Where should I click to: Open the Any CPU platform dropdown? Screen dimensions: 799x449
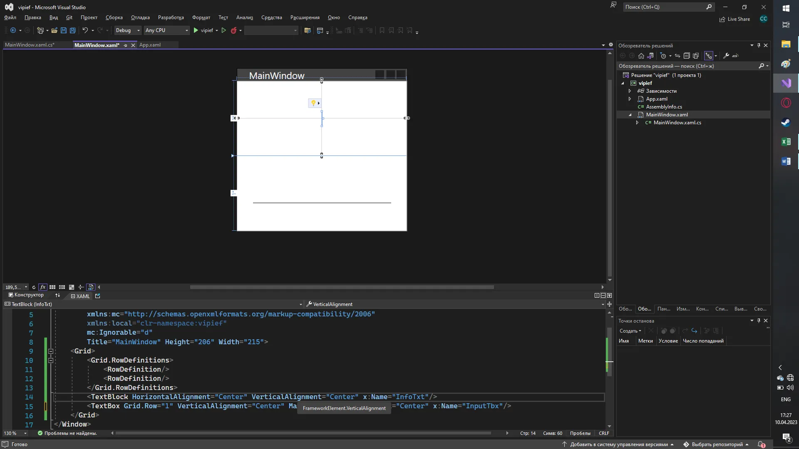click(166, 30)
